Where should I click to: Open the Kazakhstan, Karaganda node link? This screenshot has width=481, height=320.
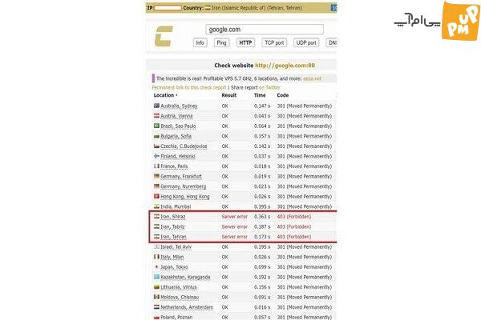tap(185, 277)
